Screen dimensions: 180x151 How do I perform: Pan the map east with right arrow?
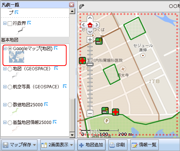[x=97, y=25]
